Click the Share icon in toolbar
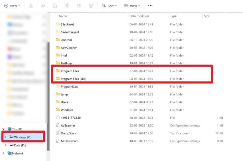This screenshot has width=243, height=161. [x=79, y=6]
